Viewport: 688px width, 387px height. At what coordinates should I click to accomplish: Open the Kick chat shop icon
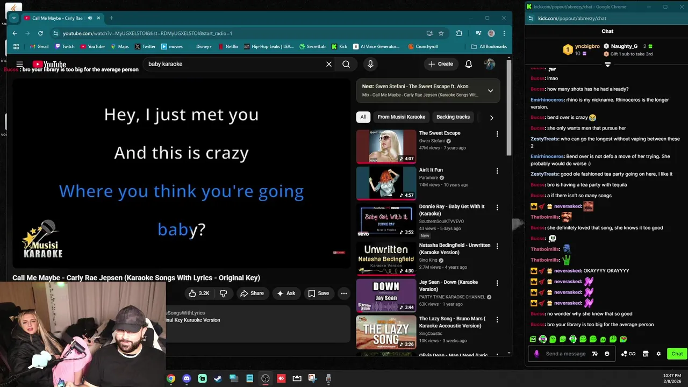click(x=646, y=354)
